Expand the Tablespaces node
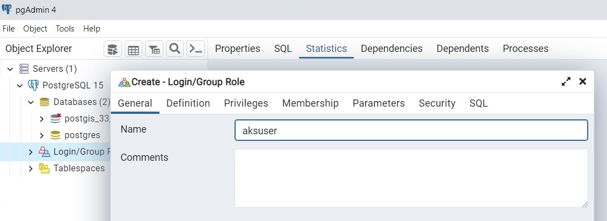607x221 pixels. pos(30,169)
